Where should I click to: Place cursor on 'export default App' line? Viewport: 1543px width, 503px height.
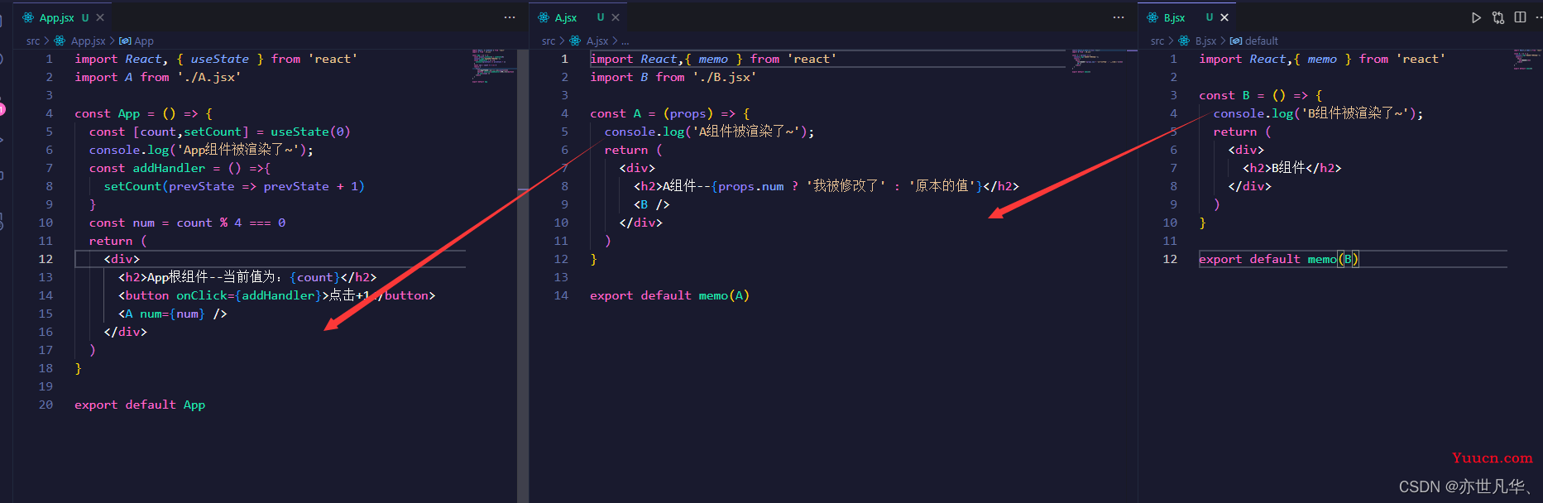[x=140, y=405]
